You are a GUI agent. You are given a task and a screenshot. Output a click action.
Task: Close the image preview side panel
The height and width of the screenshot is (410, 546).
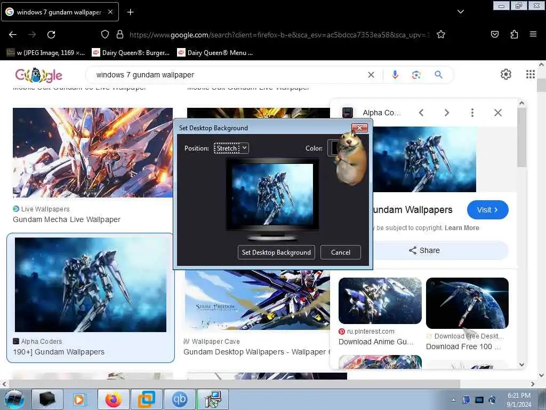click(x=498, y=113)
